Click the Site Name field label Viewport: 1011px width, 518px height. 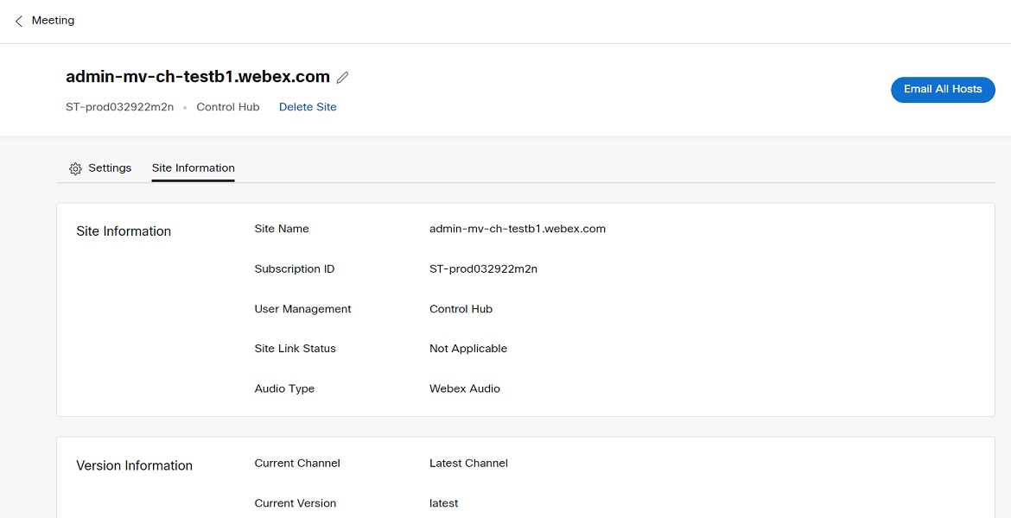(282, 229)
